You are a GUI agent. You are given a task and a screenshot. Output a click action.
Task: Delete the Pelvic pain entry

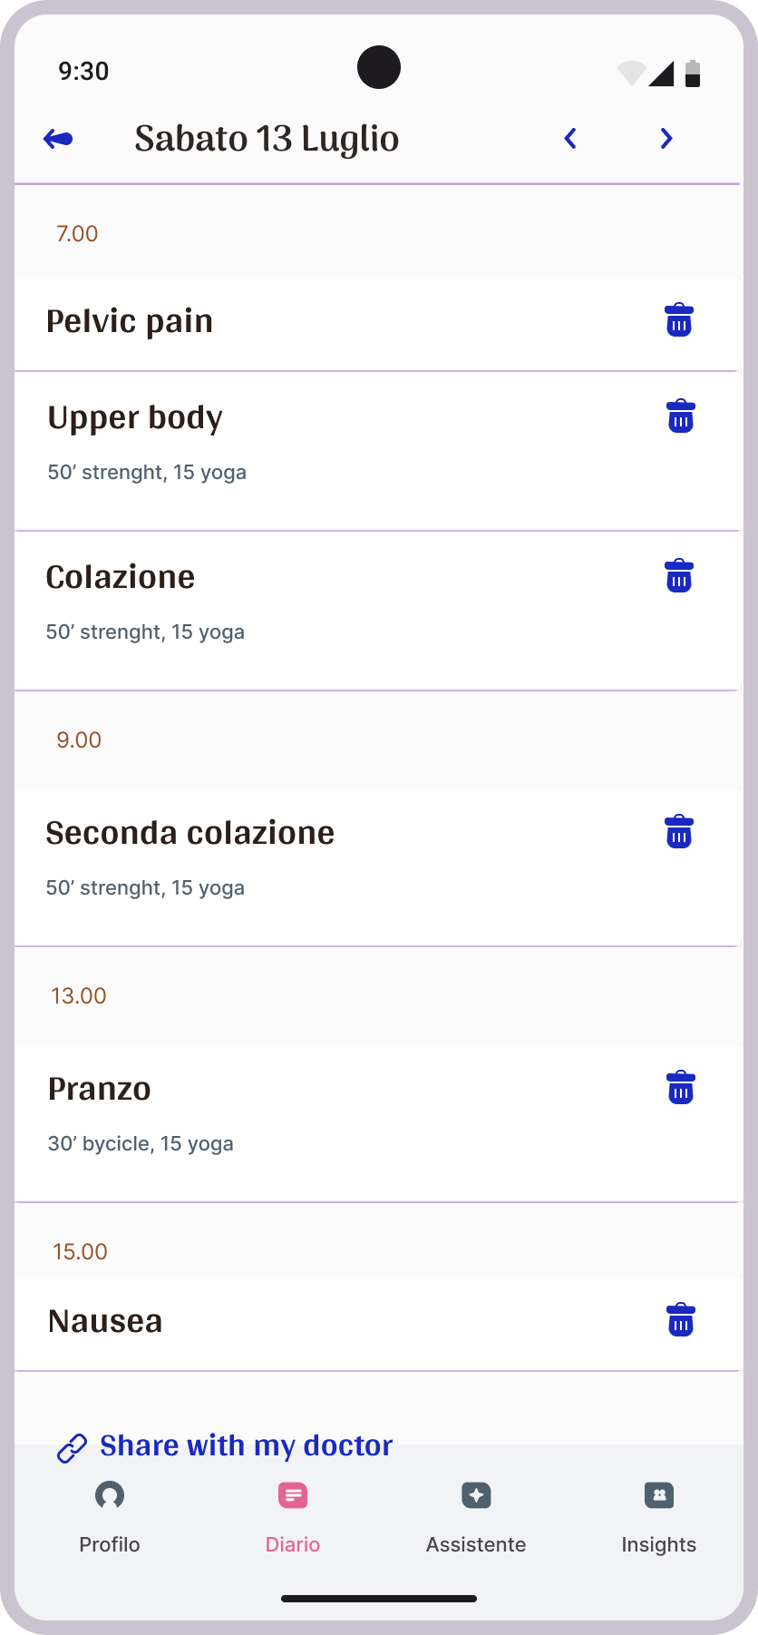[679, 321]
